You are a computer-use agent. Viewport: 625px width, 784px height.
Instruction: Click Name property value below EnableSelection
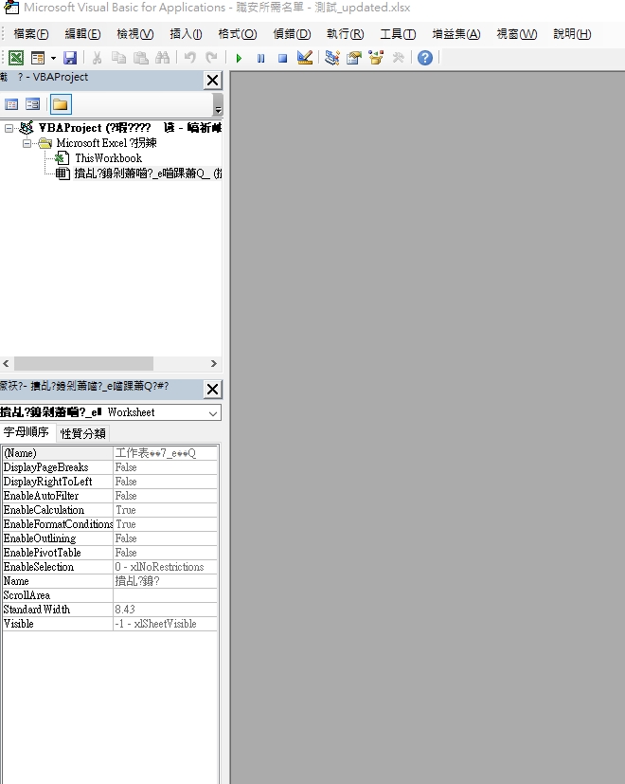pos(165,581)
